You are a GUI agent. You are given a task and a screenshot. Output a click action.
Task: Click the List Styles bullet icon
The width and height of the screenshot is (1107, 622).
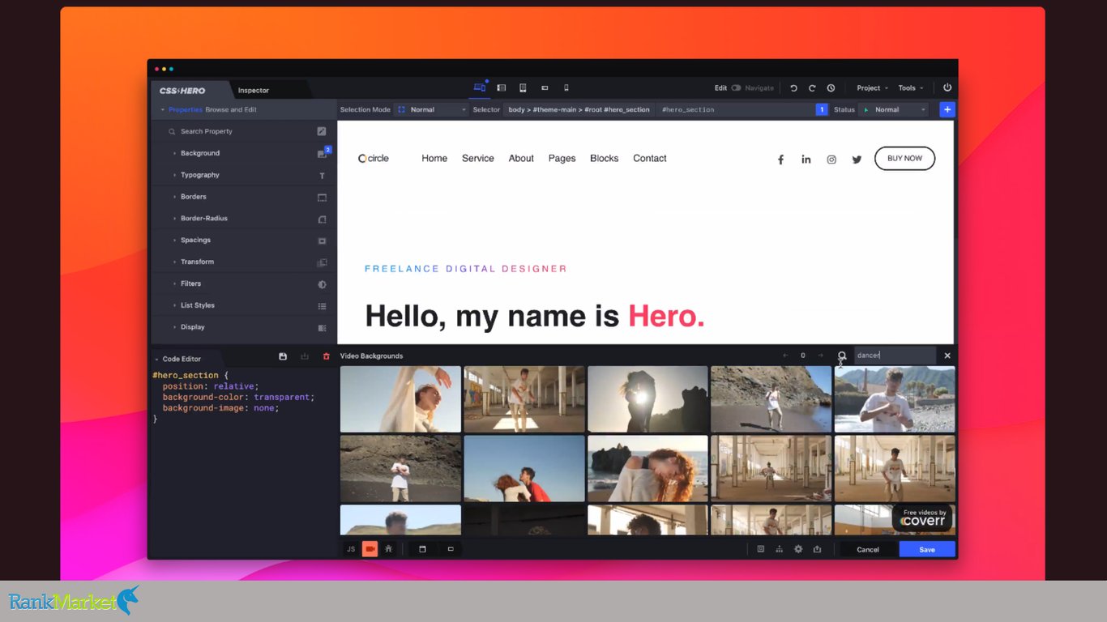pos(322,306)
